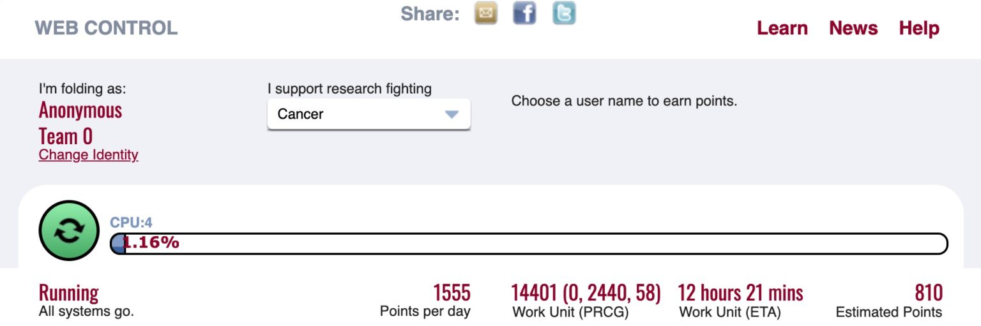
Task: Click the WEB CONTROL title
Action: coord(106,28)
